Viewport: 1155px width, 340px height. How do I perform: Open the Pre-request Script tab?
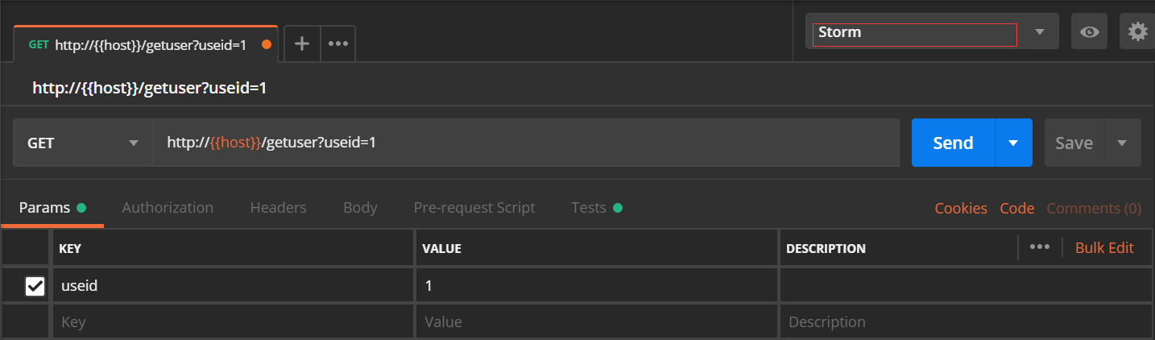(474, 207)
